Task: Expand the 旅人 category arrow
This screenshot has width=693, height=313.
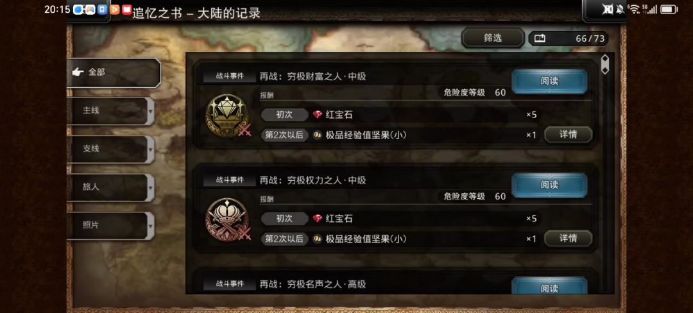Action: pyautogui.click(x=150, y=188)
